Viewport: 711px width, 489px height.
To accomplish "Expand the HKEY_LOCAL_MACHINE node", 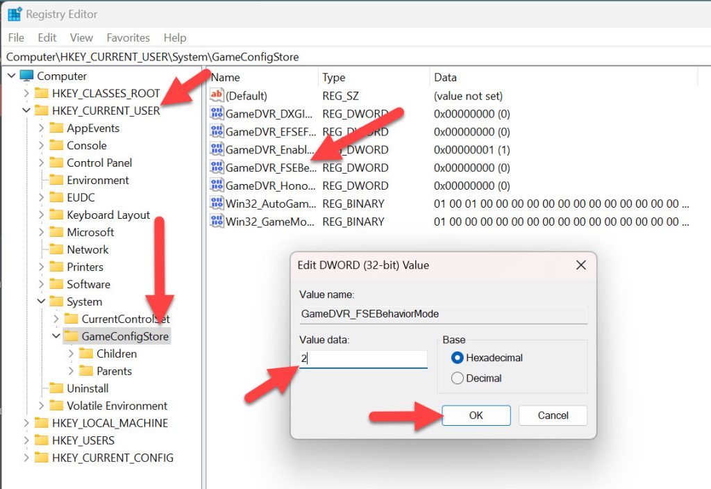I will coord(26,423).
